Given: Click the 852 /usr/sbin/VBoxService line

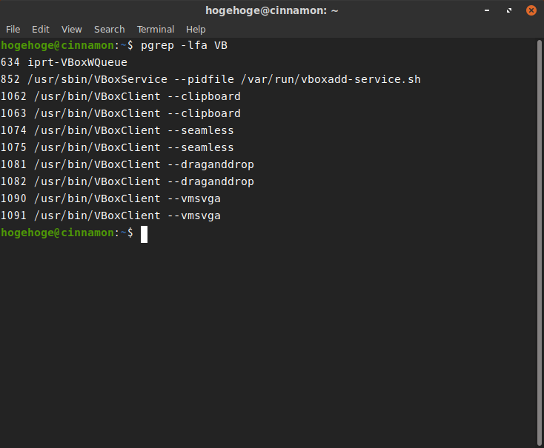Looking at the screenshot, I should tap(210, 79).
